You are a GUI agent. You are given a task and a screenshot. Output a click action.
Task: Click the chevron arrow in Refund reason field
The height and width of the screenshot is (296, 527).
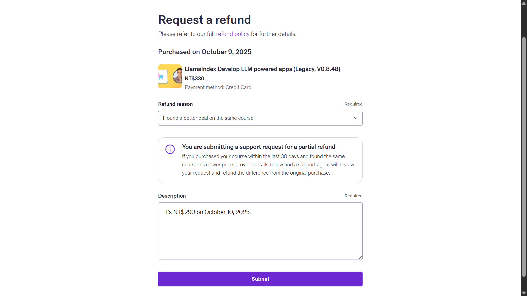pos(356,118)
